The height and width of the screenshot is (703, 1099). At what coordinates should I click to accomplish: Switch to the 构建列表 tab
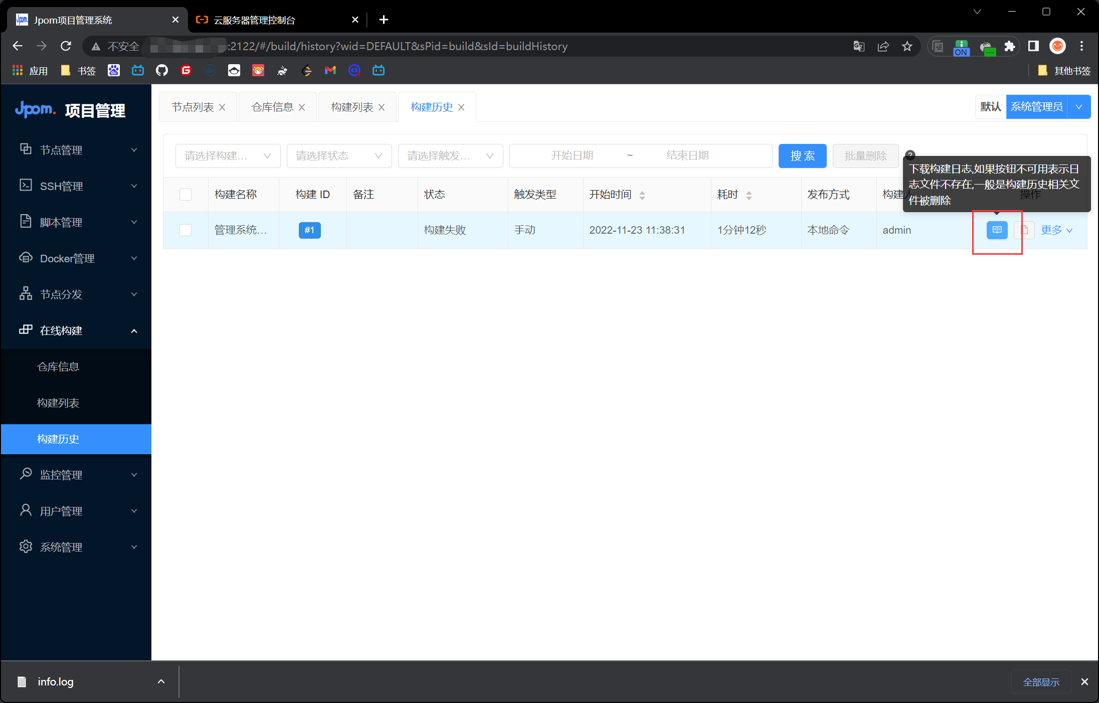pyautogui.click(x=352, y=107)
